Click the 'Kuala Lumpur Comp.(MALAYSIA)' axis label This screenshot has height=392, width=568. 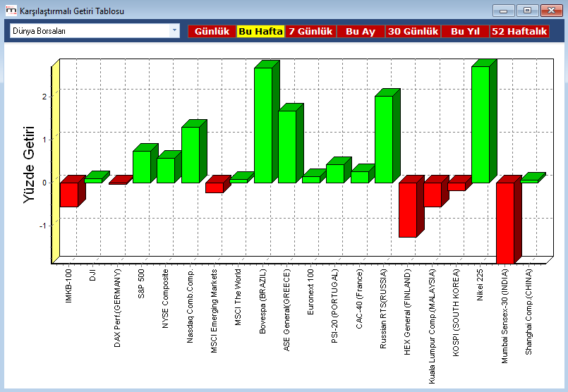click(432, 326)
